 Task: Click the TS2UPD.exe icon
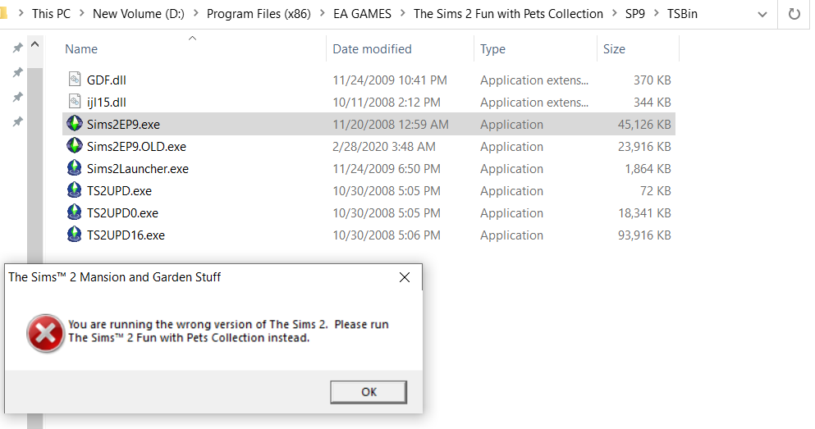74,191
